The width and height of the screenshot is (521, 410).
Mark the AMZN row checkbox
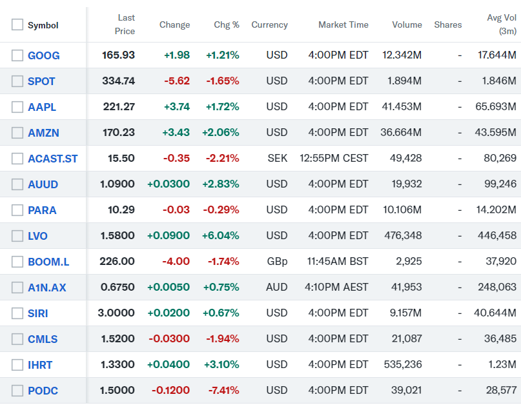pyautogui.click(x=17, y=133)
